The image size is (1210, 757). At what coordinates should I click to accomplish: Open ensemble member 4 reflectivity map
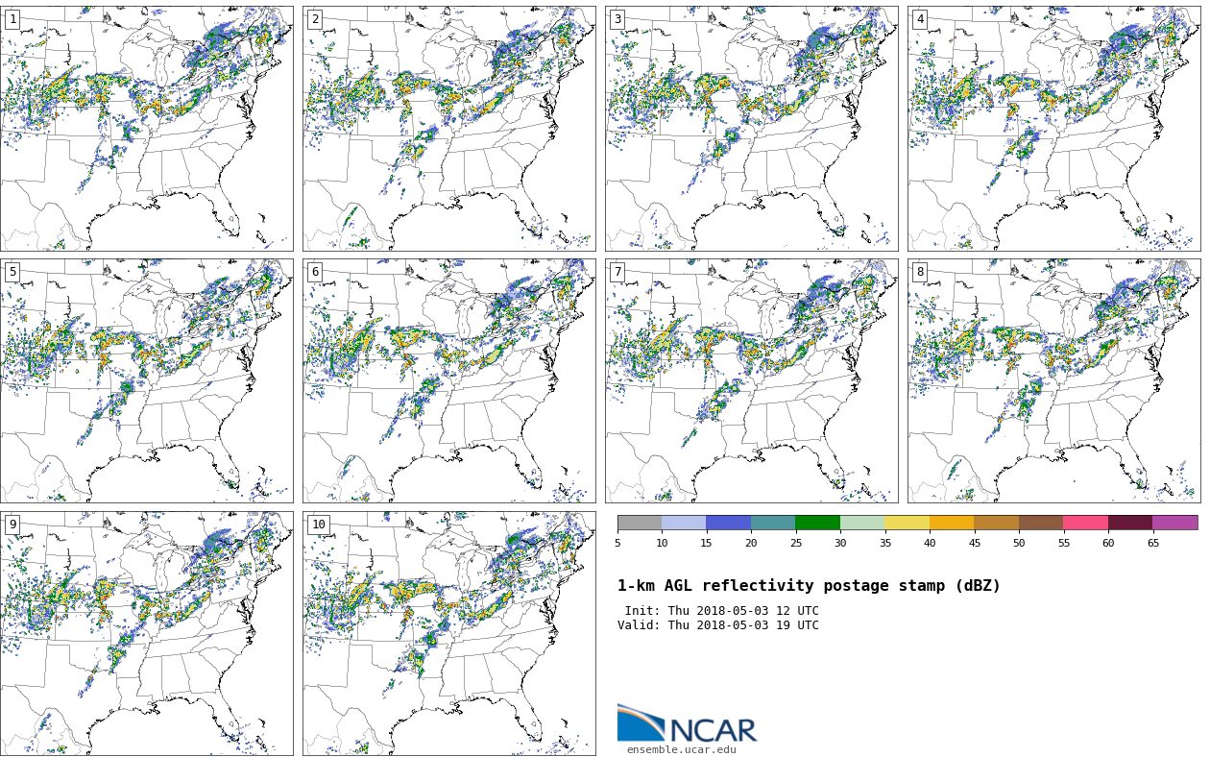(x=1053, y=129)
